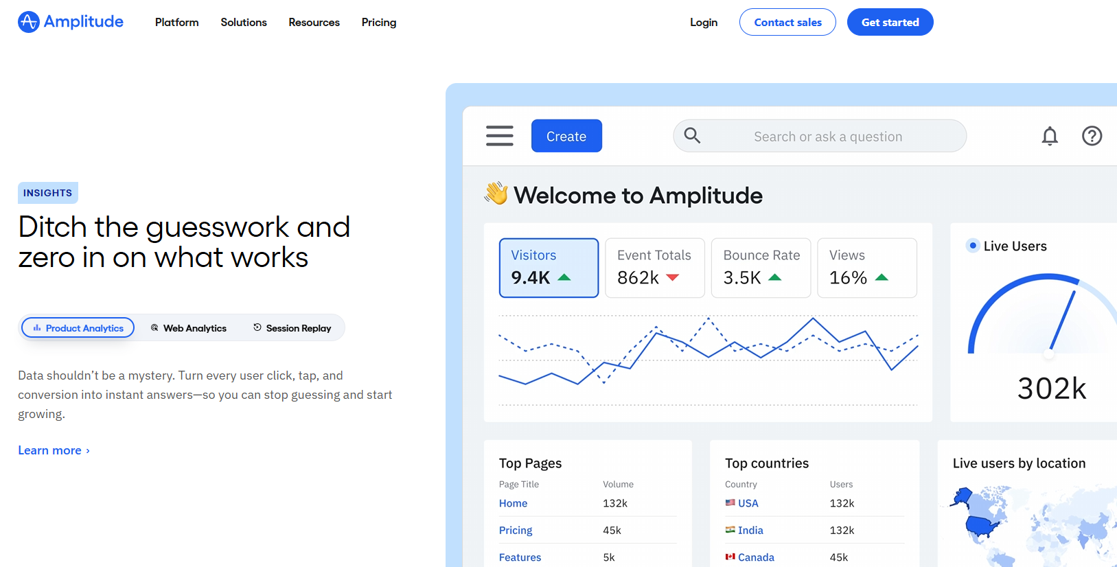Click the India country link
Screen dimensions: 1117x567
tap(750, 530)
